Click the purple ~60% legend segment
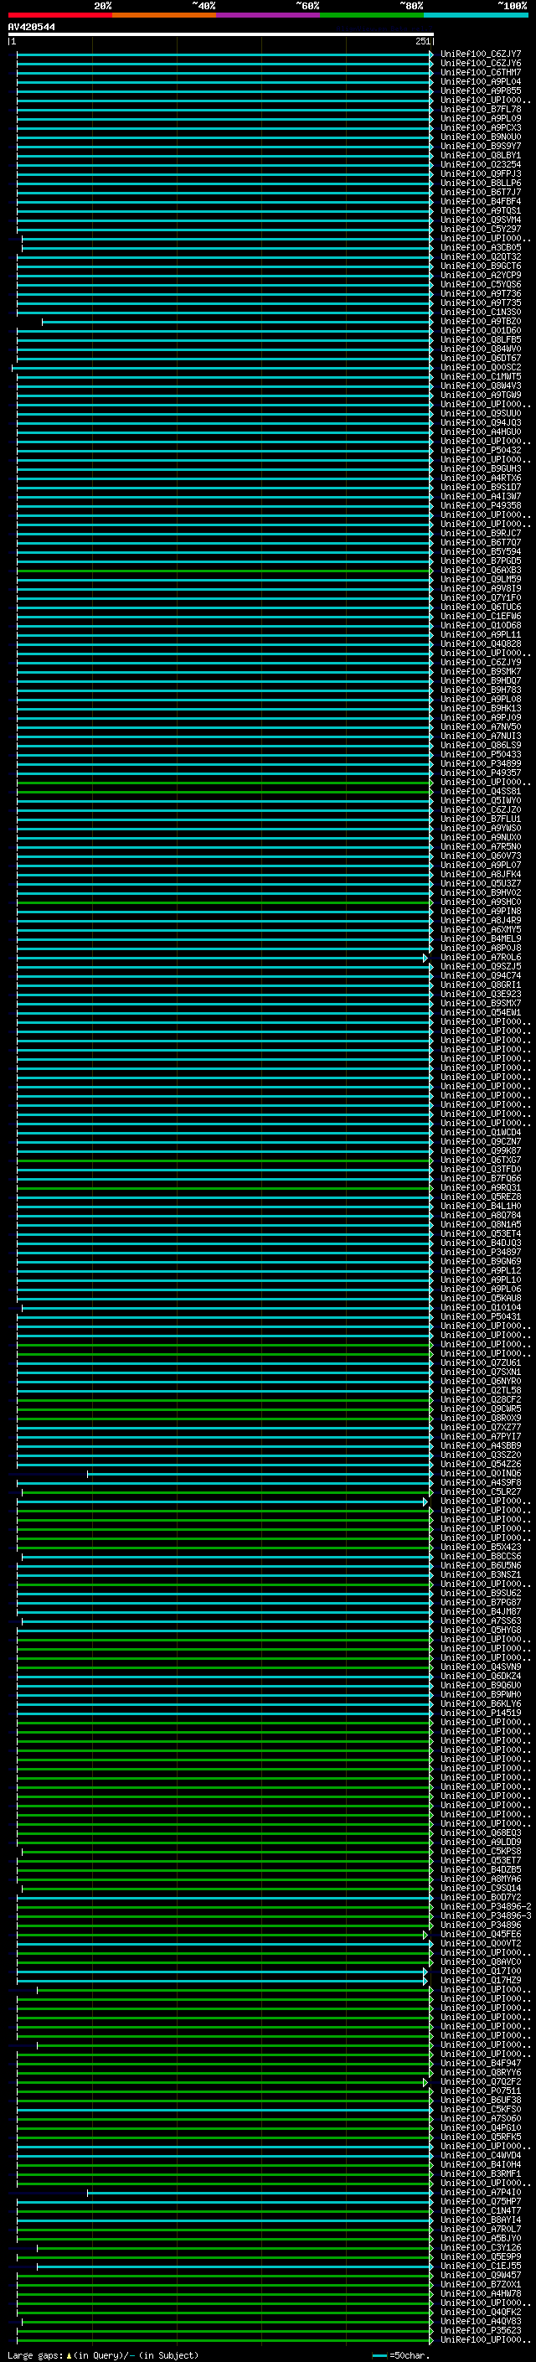 [x=267, y=15]
